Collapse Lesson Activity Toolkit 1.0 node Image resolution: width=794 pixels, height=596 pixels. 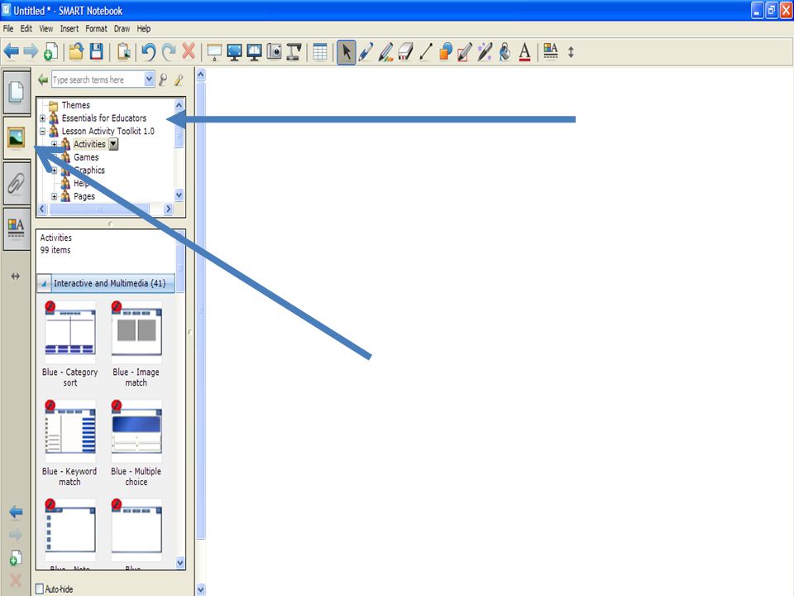[42, 132]
